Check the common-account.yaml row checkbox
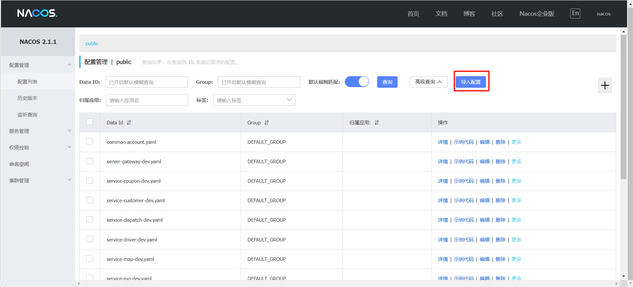 [x=90, y=141]
